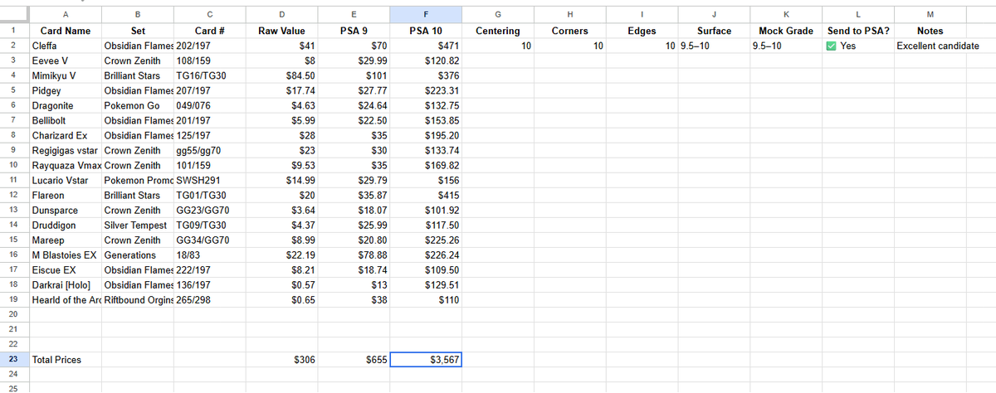Screen dimensions: 996x393
Task: Select the 'M Blastoies EX' cell
Action: [x=65, y=255]
